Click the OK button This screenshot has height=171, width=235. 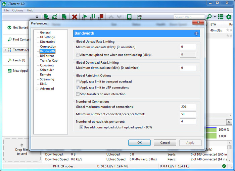tap(139, 142)
